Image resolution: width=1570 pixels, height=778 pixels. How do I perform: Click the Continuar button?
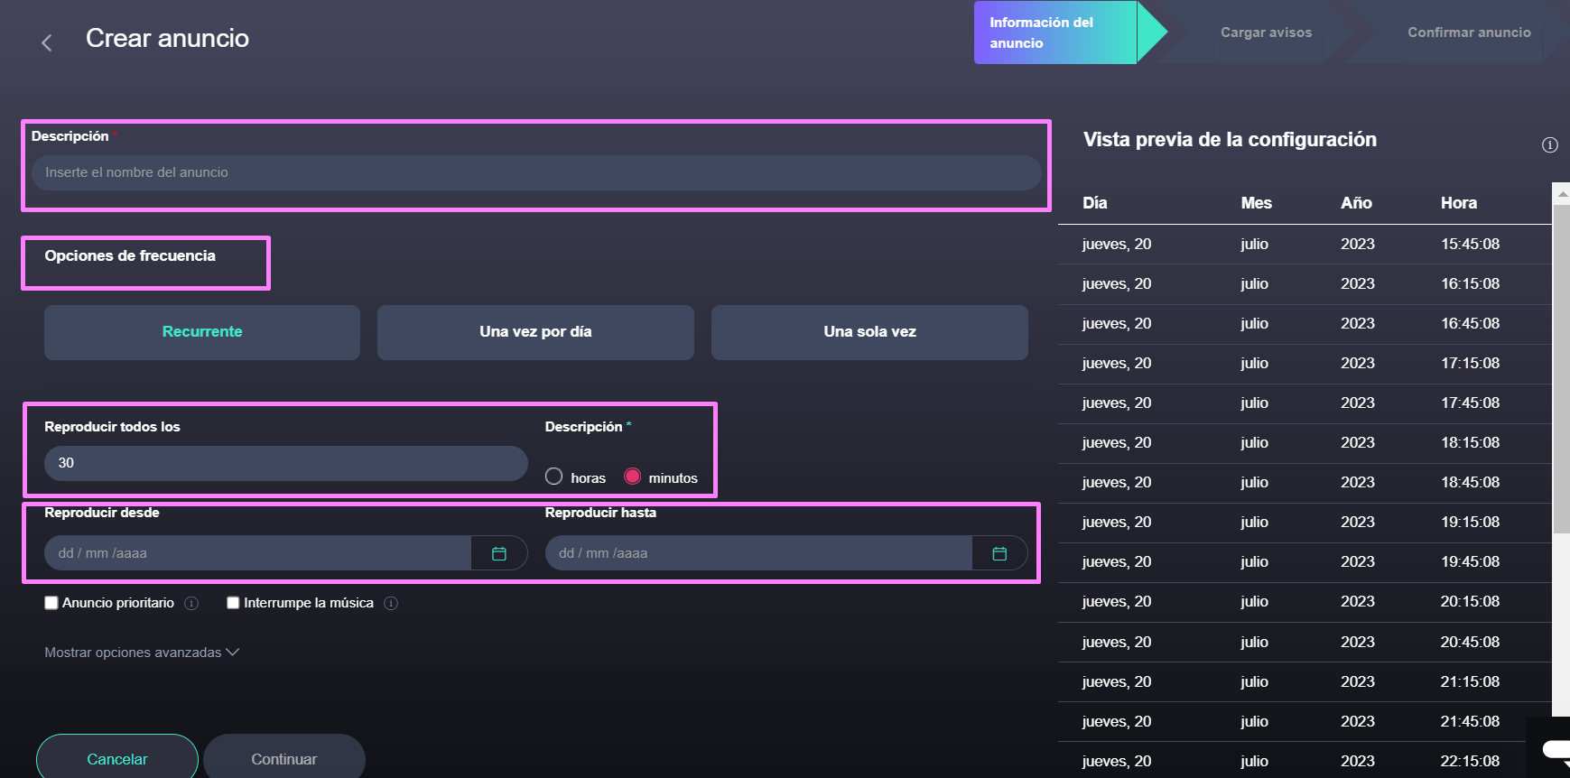(284, 759)
